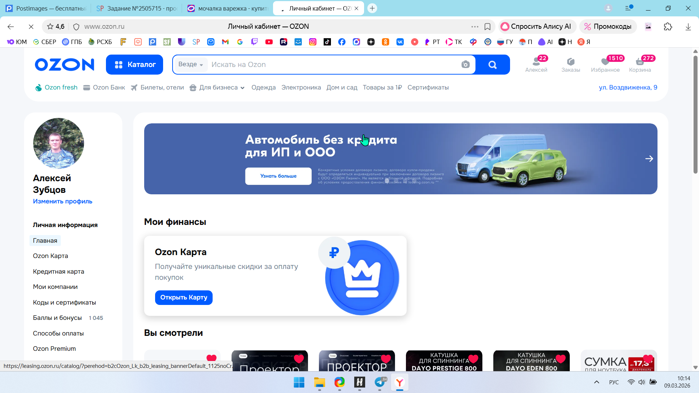Screen dimensions: 699x393
Task: Click the blue magnifier search button
Action: (x=492, y=65)
